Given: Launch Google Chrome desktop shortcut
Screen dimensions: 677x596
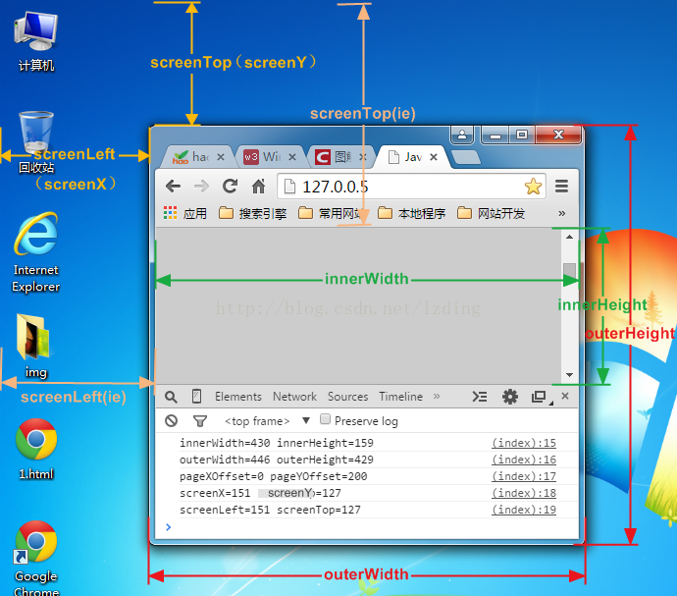Looking at the screenshot, I should (x=36, y=558).
